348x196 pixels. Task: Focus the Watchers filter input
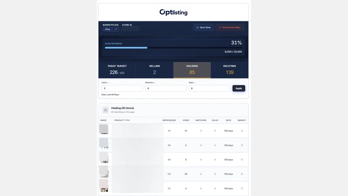pos(166,88)
